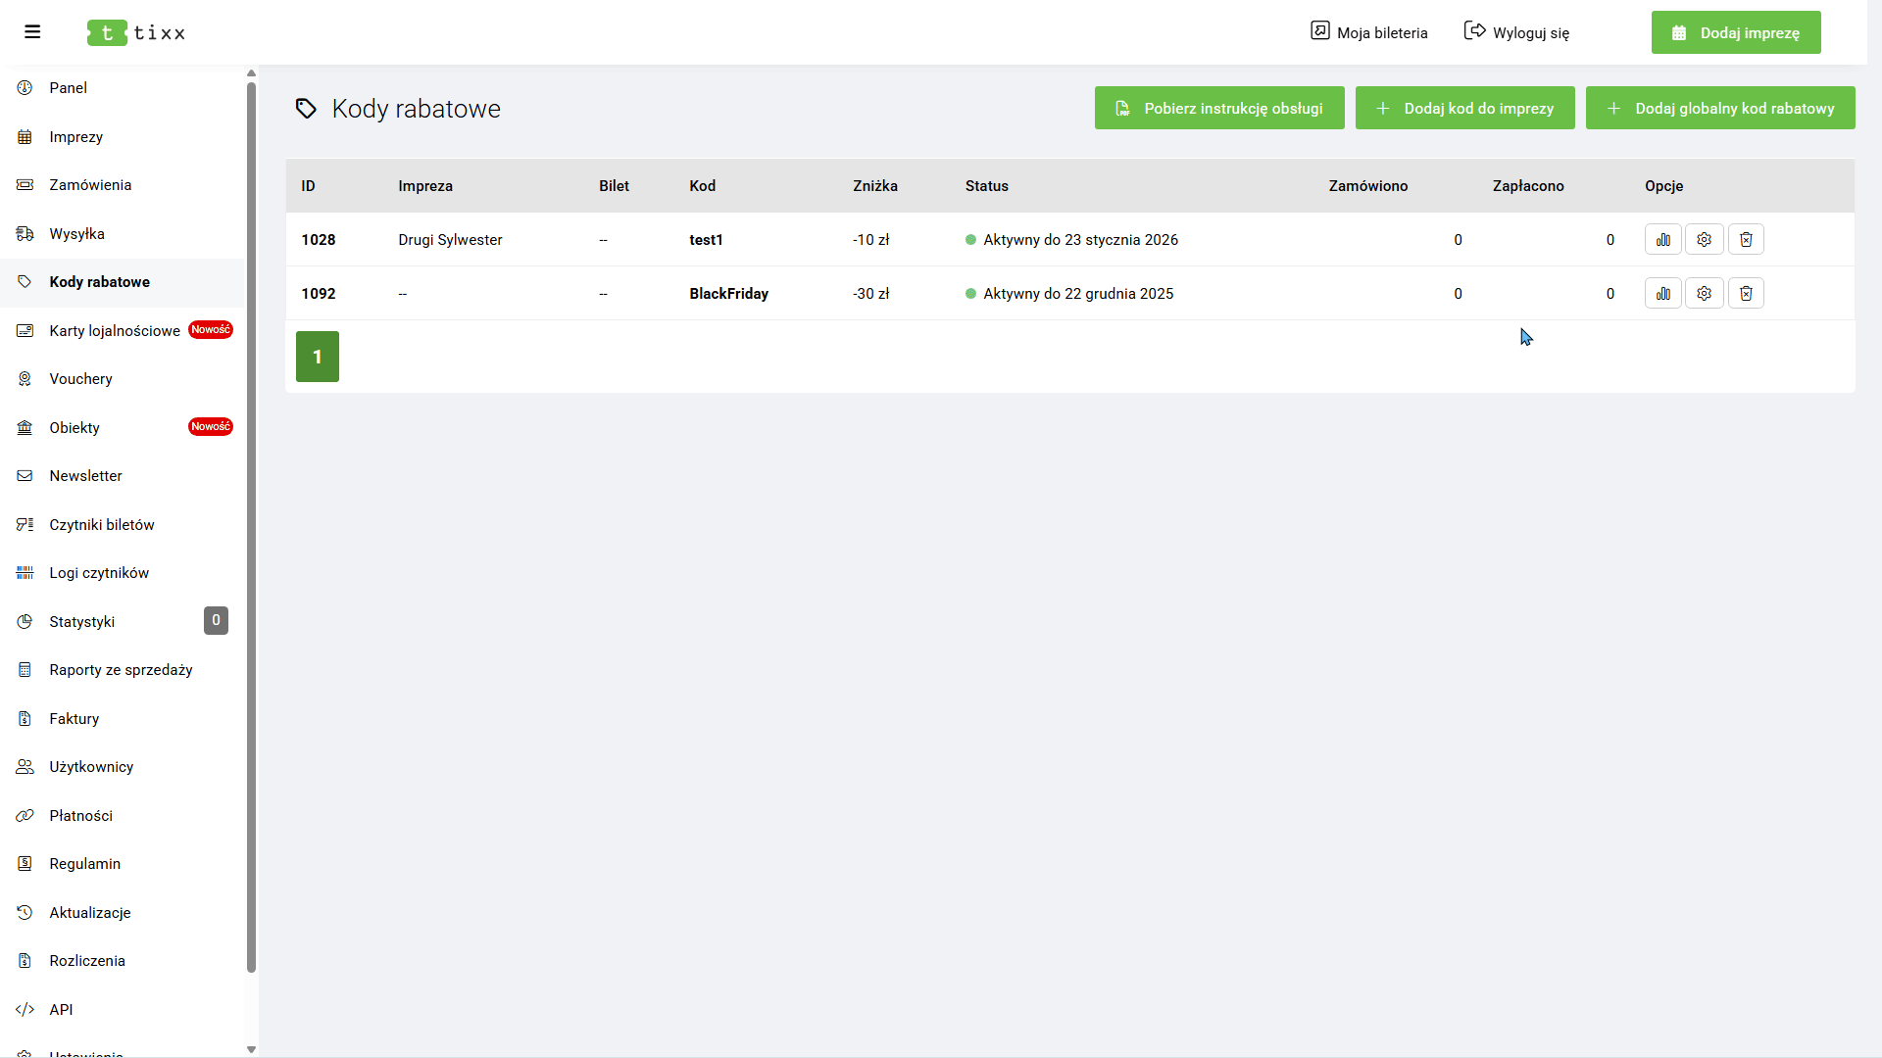
Task: Go to Imprezy in the sidebar
Action: pyautogui.click(x=76, y=137)
